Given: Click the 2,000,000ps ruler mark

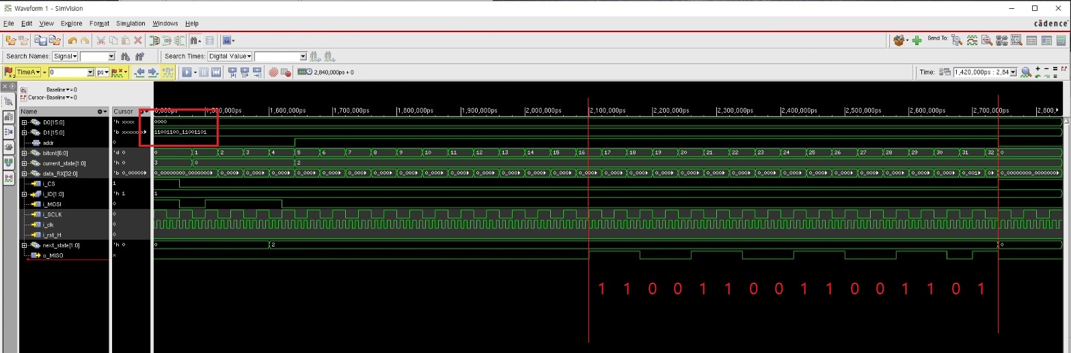Looking at the screenshot, I should pyautogui.click(x=544, y=110).
